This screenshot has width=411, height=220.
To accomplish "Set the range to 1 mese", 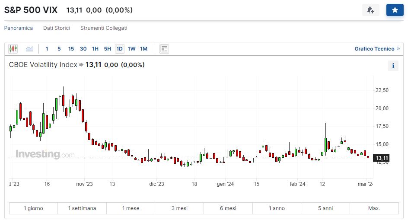I will [131, 208].
